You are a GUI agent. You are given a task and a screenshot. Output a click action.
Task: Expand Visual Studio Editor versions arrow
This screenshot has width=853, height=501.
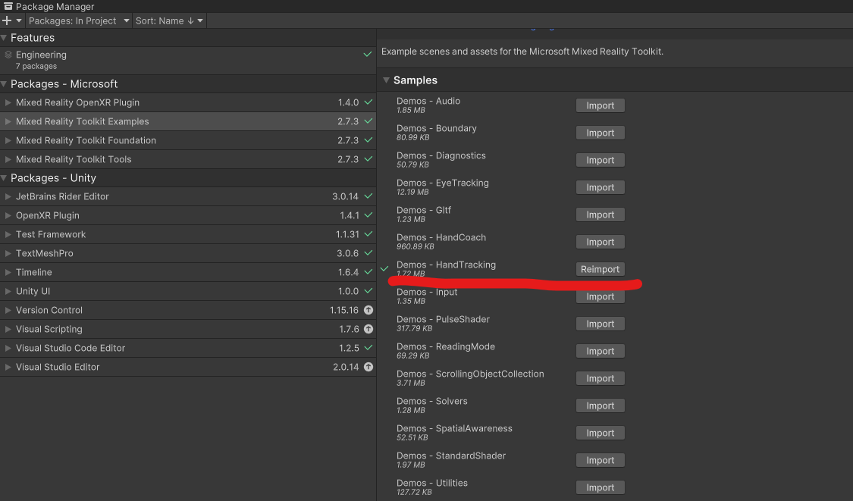[8, 367]
